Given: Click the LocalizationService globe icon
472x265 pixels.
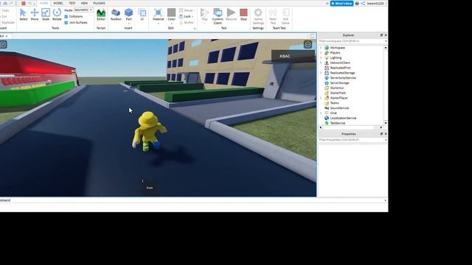Looking at the screenshot, I should point(327,118).
